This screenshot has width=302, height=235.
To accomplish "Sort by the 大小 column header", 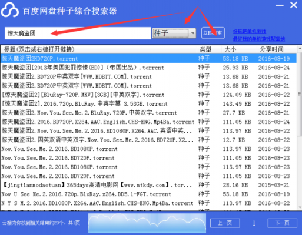I will [240, 49].
